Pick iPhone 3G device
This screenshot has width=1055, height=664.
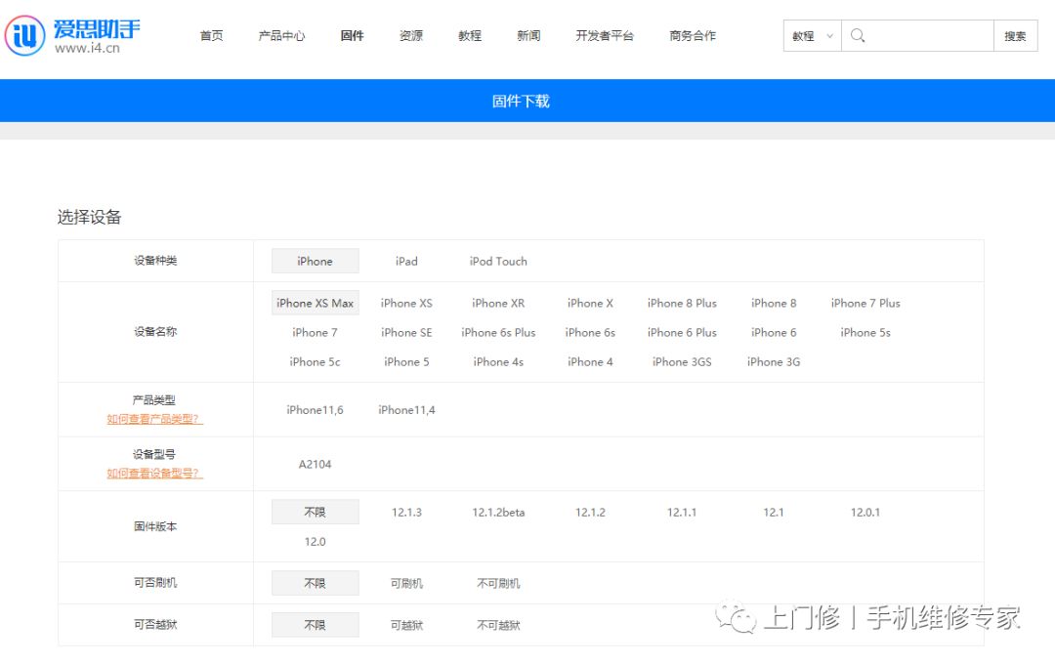coord(774,362)
